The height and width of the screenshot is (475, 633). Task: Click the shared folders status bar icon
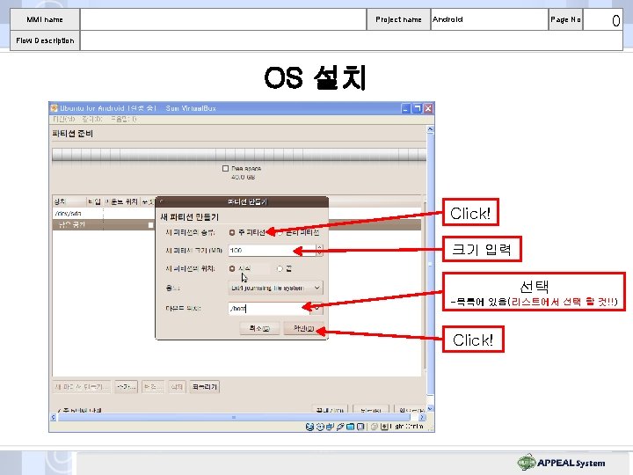[x=351, y=427]
